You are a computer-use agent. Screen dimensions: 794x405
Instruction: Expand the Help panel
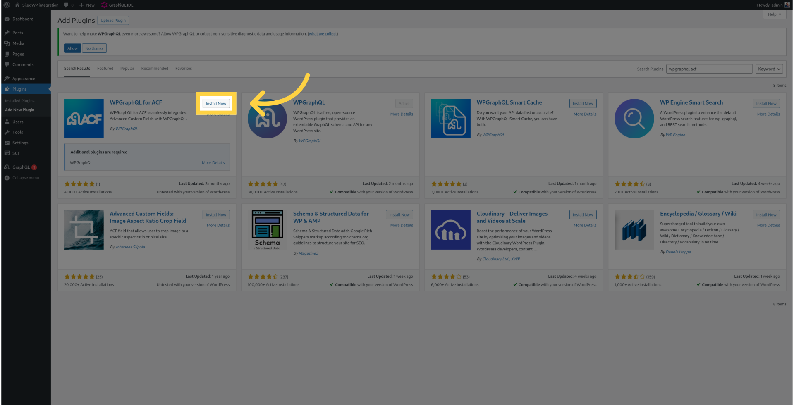(x=775, y=14)
